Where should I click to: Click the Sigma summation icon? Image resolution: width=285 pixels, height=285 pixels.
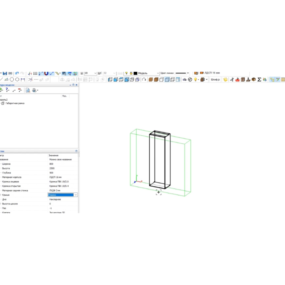(x=259, y=80)
